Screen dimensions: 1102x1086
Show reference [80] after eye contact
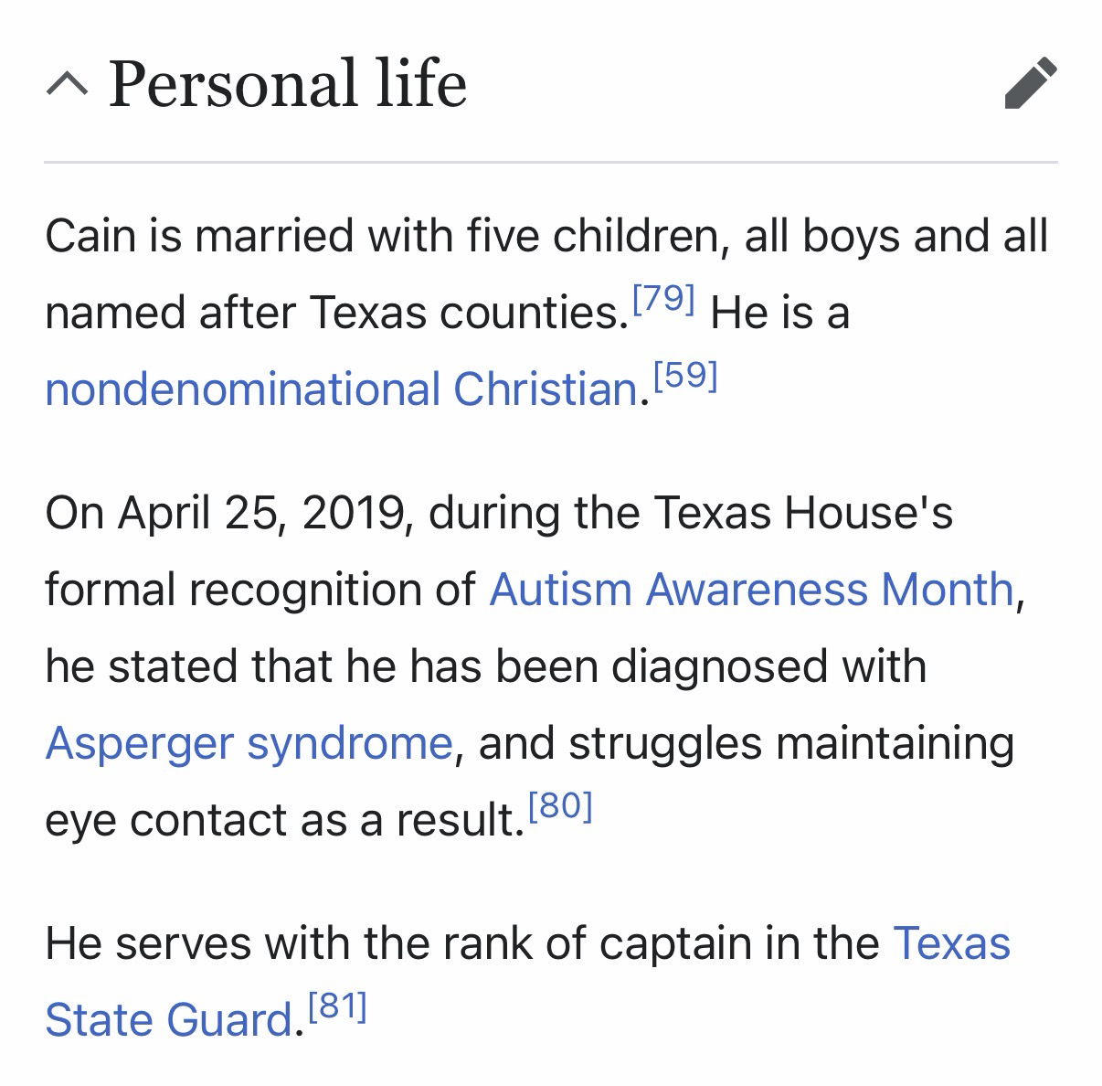[560, 805]
